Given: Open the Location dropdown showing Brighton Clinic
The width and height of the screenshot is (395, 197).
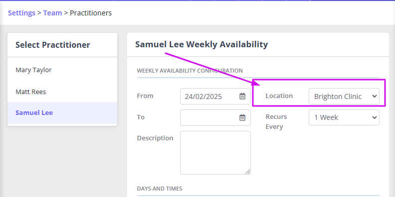Looking at the screenshot, I should 344,96.
